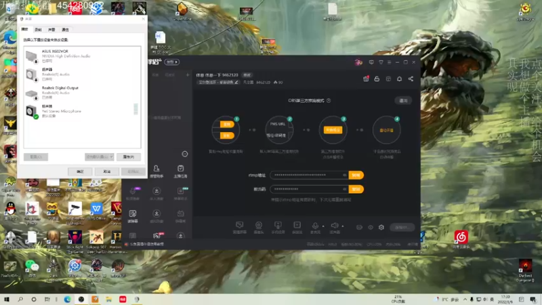Viewport: 542px width, 305px height.
Task: Click the upper orange copy button in step 1
Action: 227,124
